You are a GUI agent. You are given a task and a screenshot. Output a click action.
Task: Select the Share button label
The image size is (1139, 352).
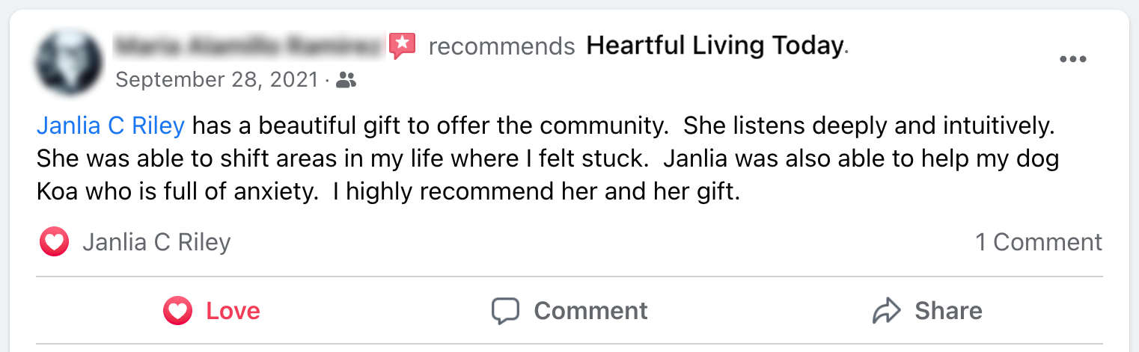tap(948, 311)
